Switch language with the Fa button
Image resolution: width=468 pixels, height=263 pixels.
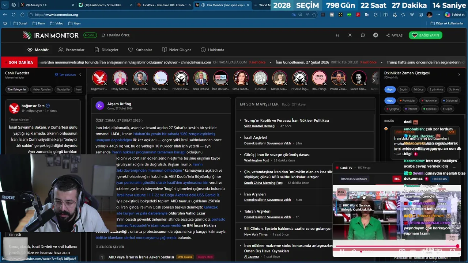(337, 35)
